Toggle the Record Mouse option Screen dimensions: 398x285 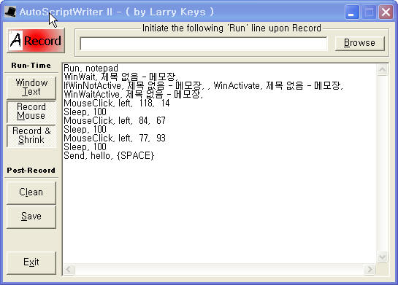pos(31,112)
